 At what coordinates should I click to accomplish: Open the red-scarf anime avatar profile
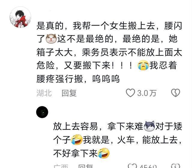20,17
